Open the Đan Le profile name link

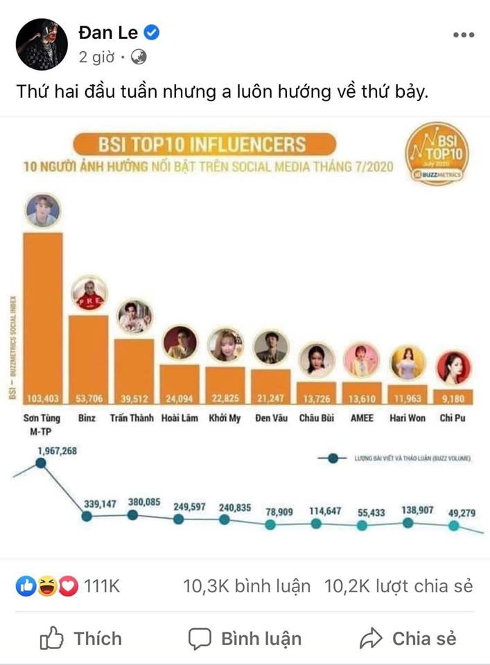pos(108,32)
